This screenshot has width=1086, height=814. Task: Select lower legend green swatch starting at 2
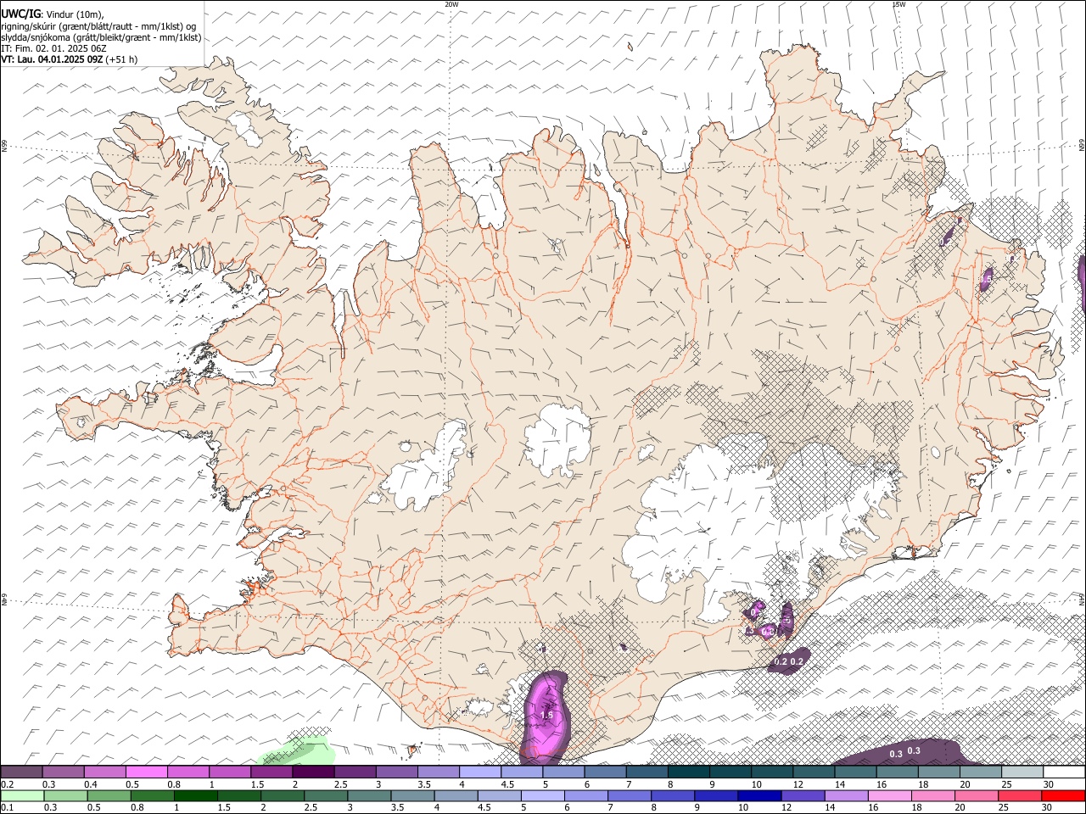coord(283,796)
